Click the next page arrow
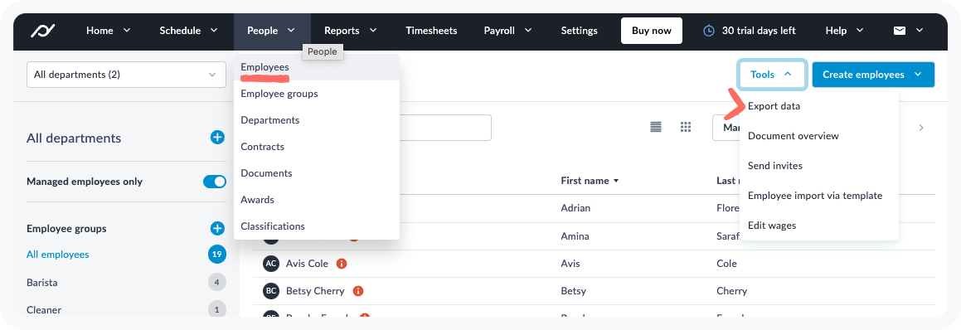The width and height of the screenshot is (961, 330). (920, 128)
